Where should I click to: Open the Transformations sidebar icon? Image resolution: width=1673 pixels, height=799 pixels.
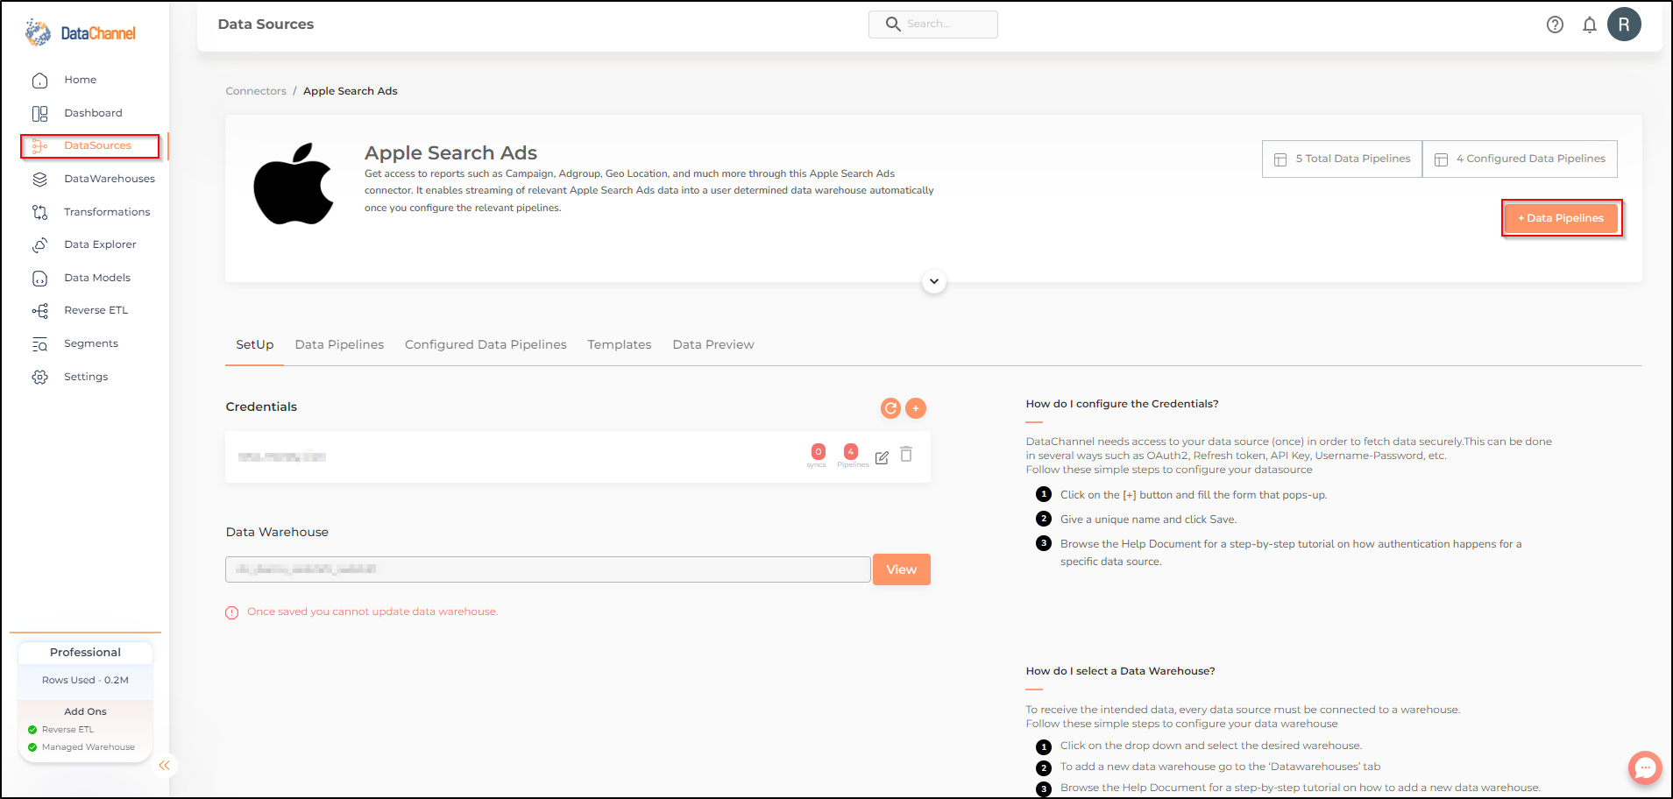(39, 212)
